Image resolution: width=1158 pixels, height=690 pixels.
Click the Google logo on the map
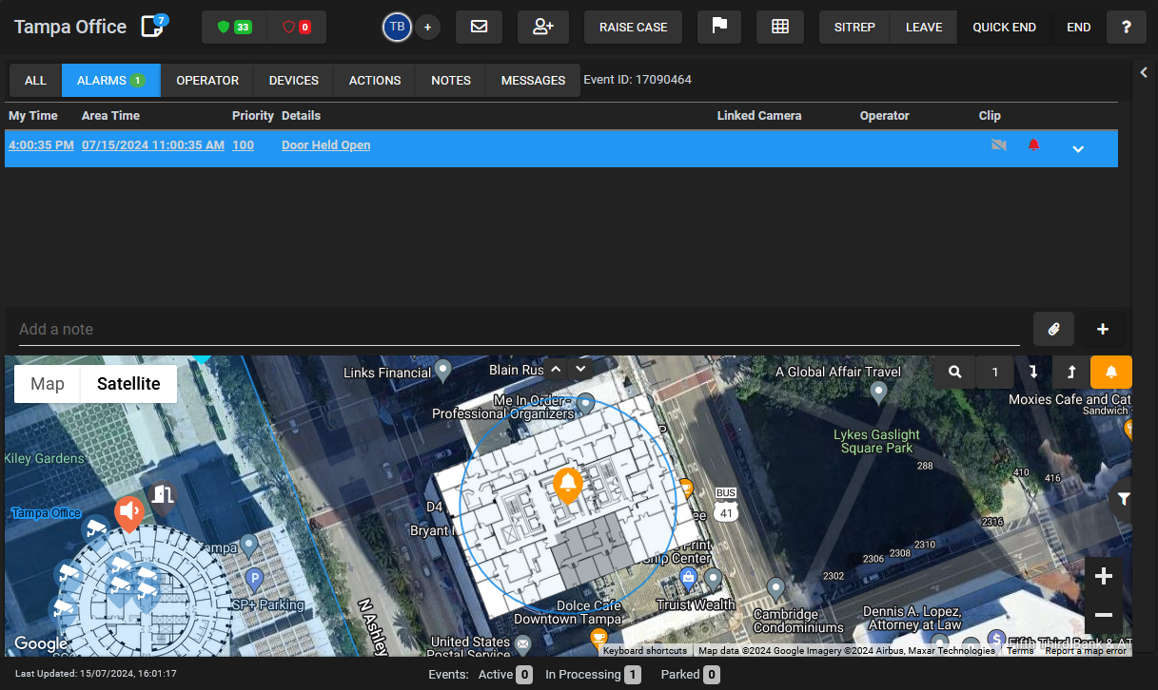pyautogui.click(x=41, y=643)
